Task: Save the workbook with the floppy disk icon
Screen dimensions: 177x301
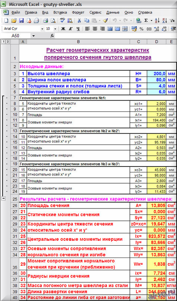Action: tap(21, 20)
